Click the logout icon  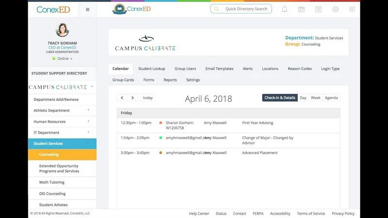352,9
